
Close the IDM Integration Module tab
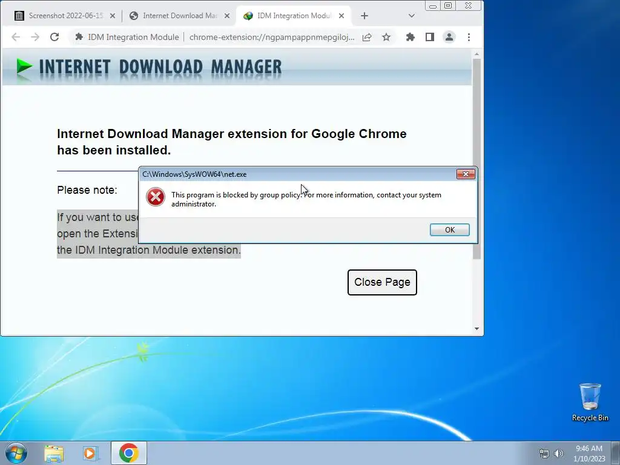(x=341, y=16)
